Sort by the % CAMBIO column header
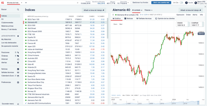The width and height of the screenshot is (207, 106). [101, 16]
